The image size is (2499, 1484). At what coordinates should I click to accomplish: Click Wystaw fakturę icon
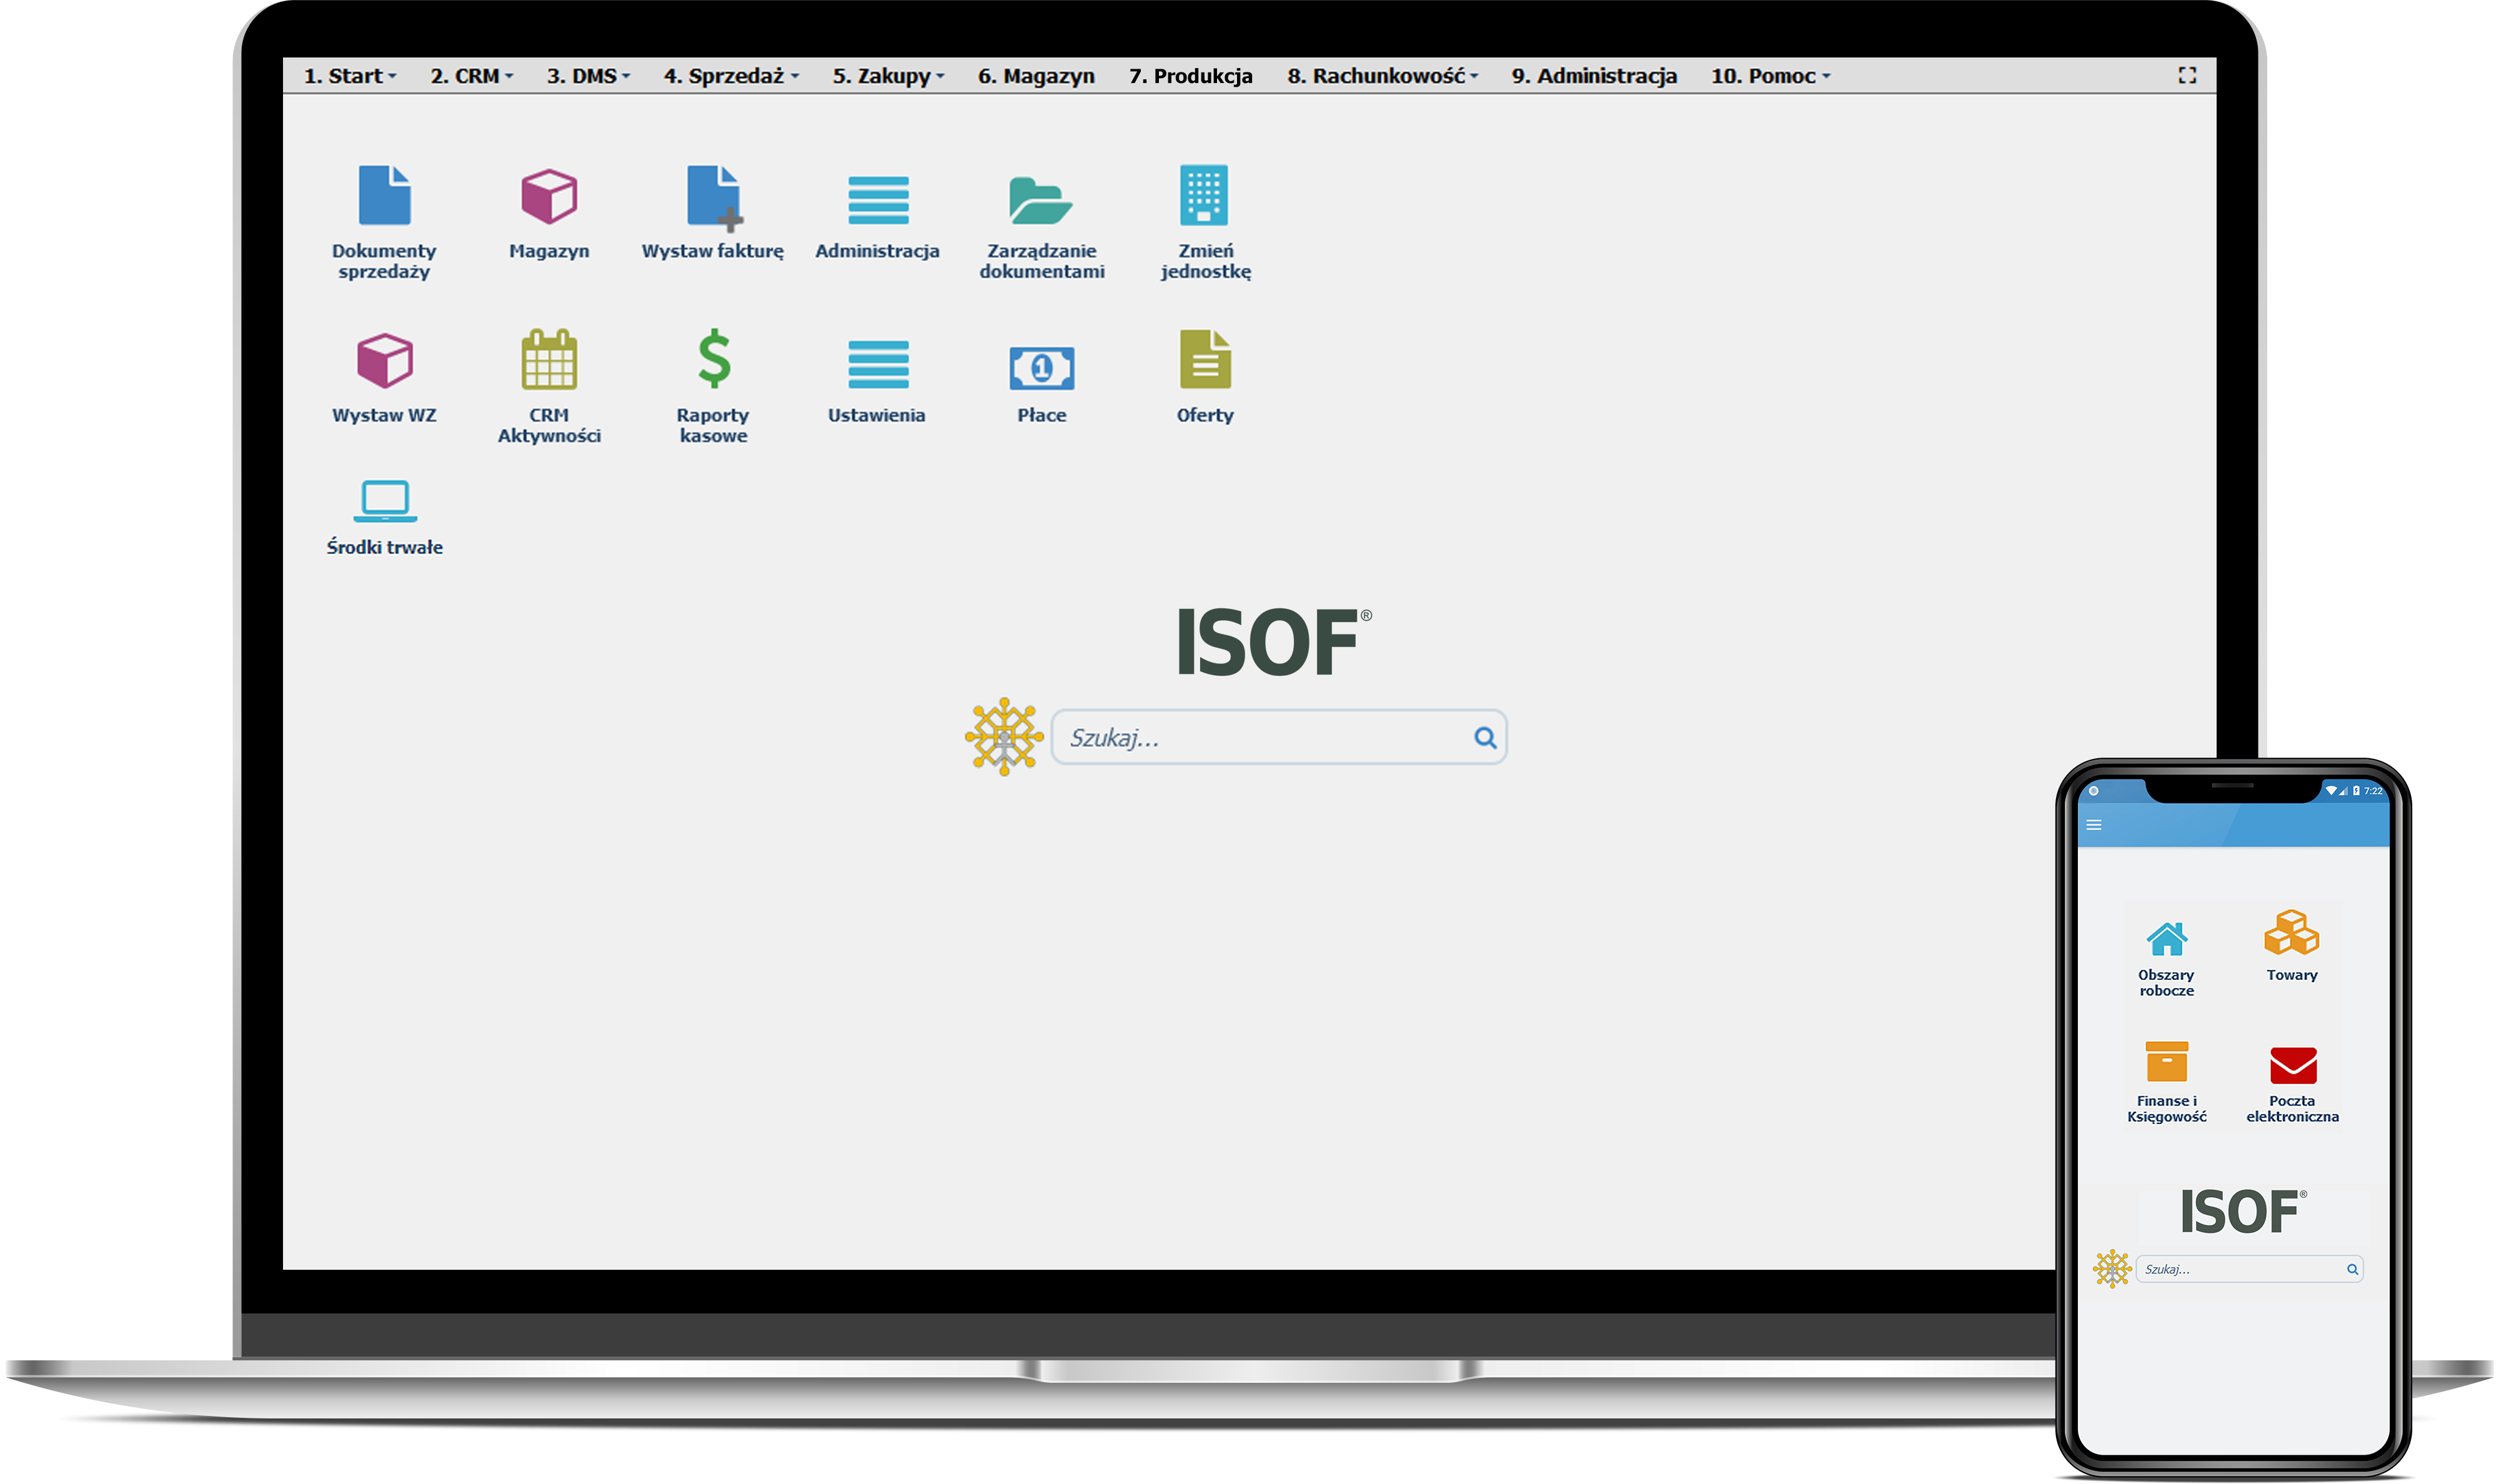[714, 198]
